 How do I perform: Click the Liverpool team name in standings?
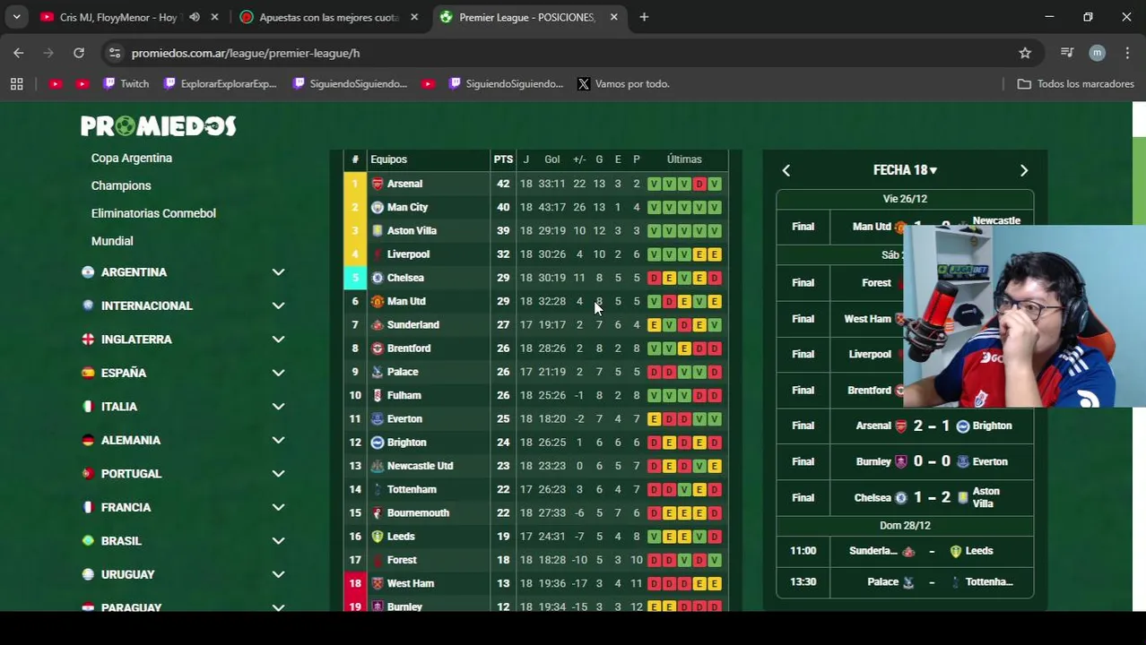pyautogui.click(x=408, y=254)
